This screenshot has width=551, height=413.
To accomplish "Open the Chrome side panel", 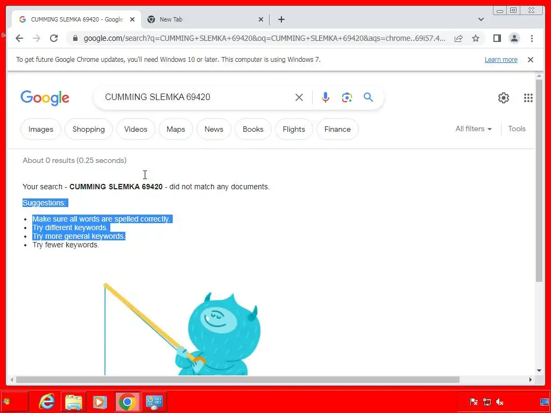I will [497, 38].
